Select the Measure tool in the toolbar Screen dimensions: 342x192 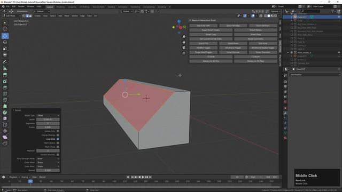[5, 68]
